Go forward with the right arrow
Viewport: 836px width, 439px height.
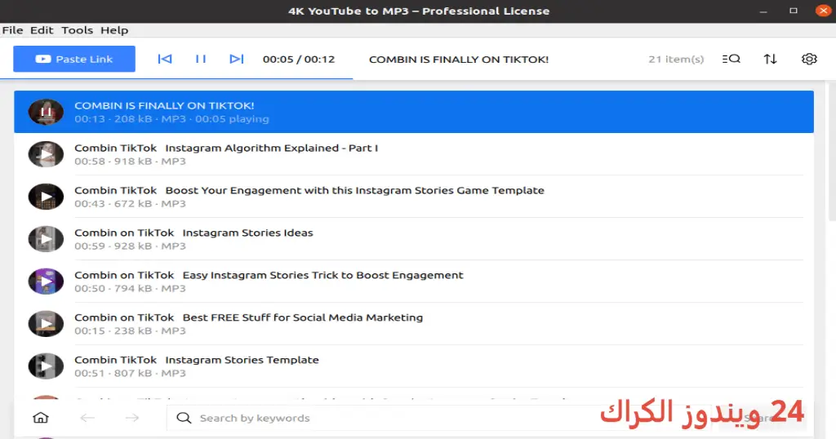(132, 418)
